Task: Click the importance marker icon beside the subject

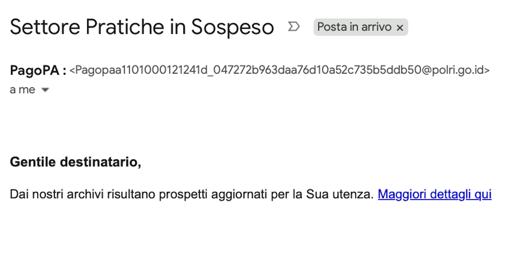Action: click(293, 27)
